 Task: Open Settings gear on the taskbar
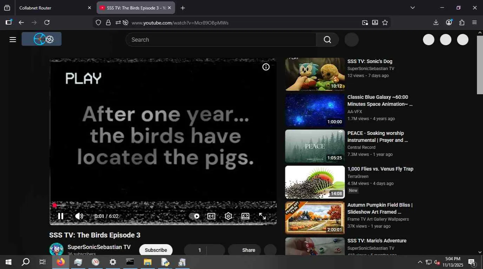(113, 262)
